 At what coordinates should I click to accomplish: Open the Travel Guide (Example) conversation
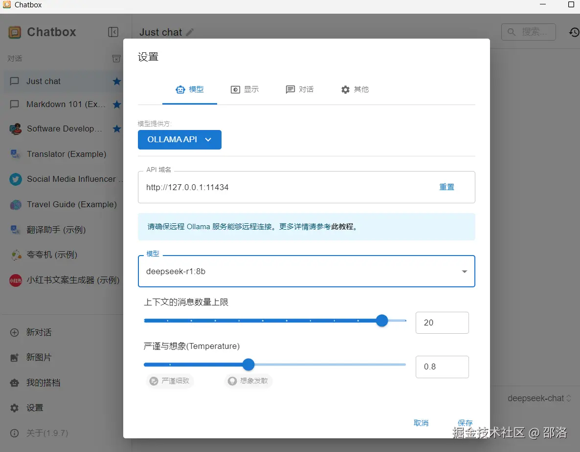[64, 204]
